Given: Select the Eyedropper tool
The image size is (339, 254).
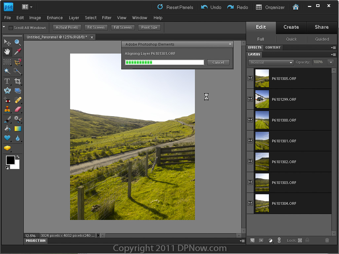Looking at the screenshot, I should (x=18, y=52).
